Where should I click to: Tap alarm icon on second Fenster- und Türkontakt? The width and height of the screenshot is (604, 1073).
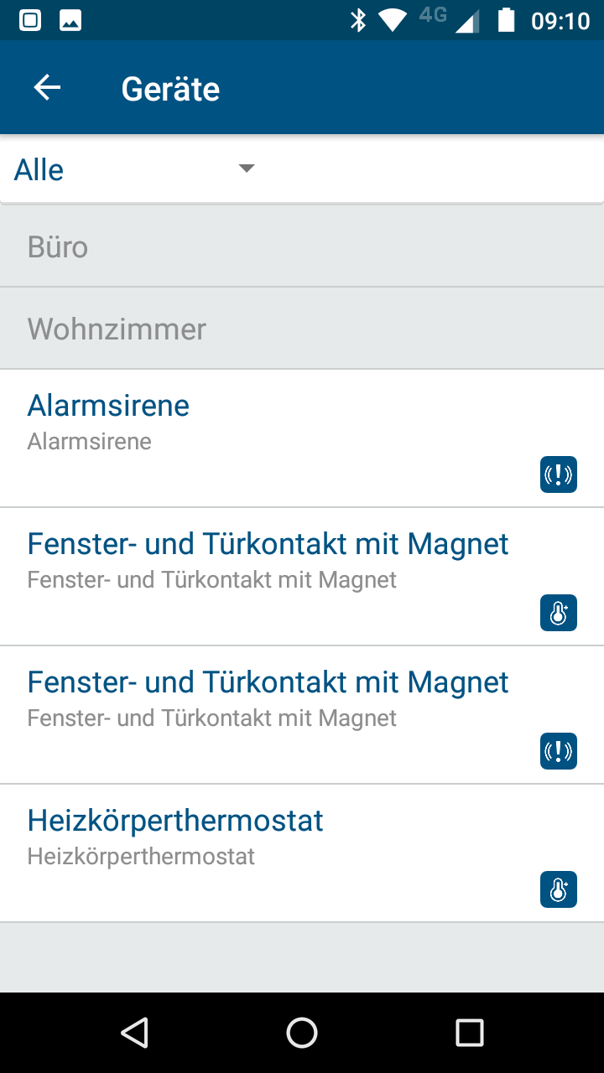[559, 751]
